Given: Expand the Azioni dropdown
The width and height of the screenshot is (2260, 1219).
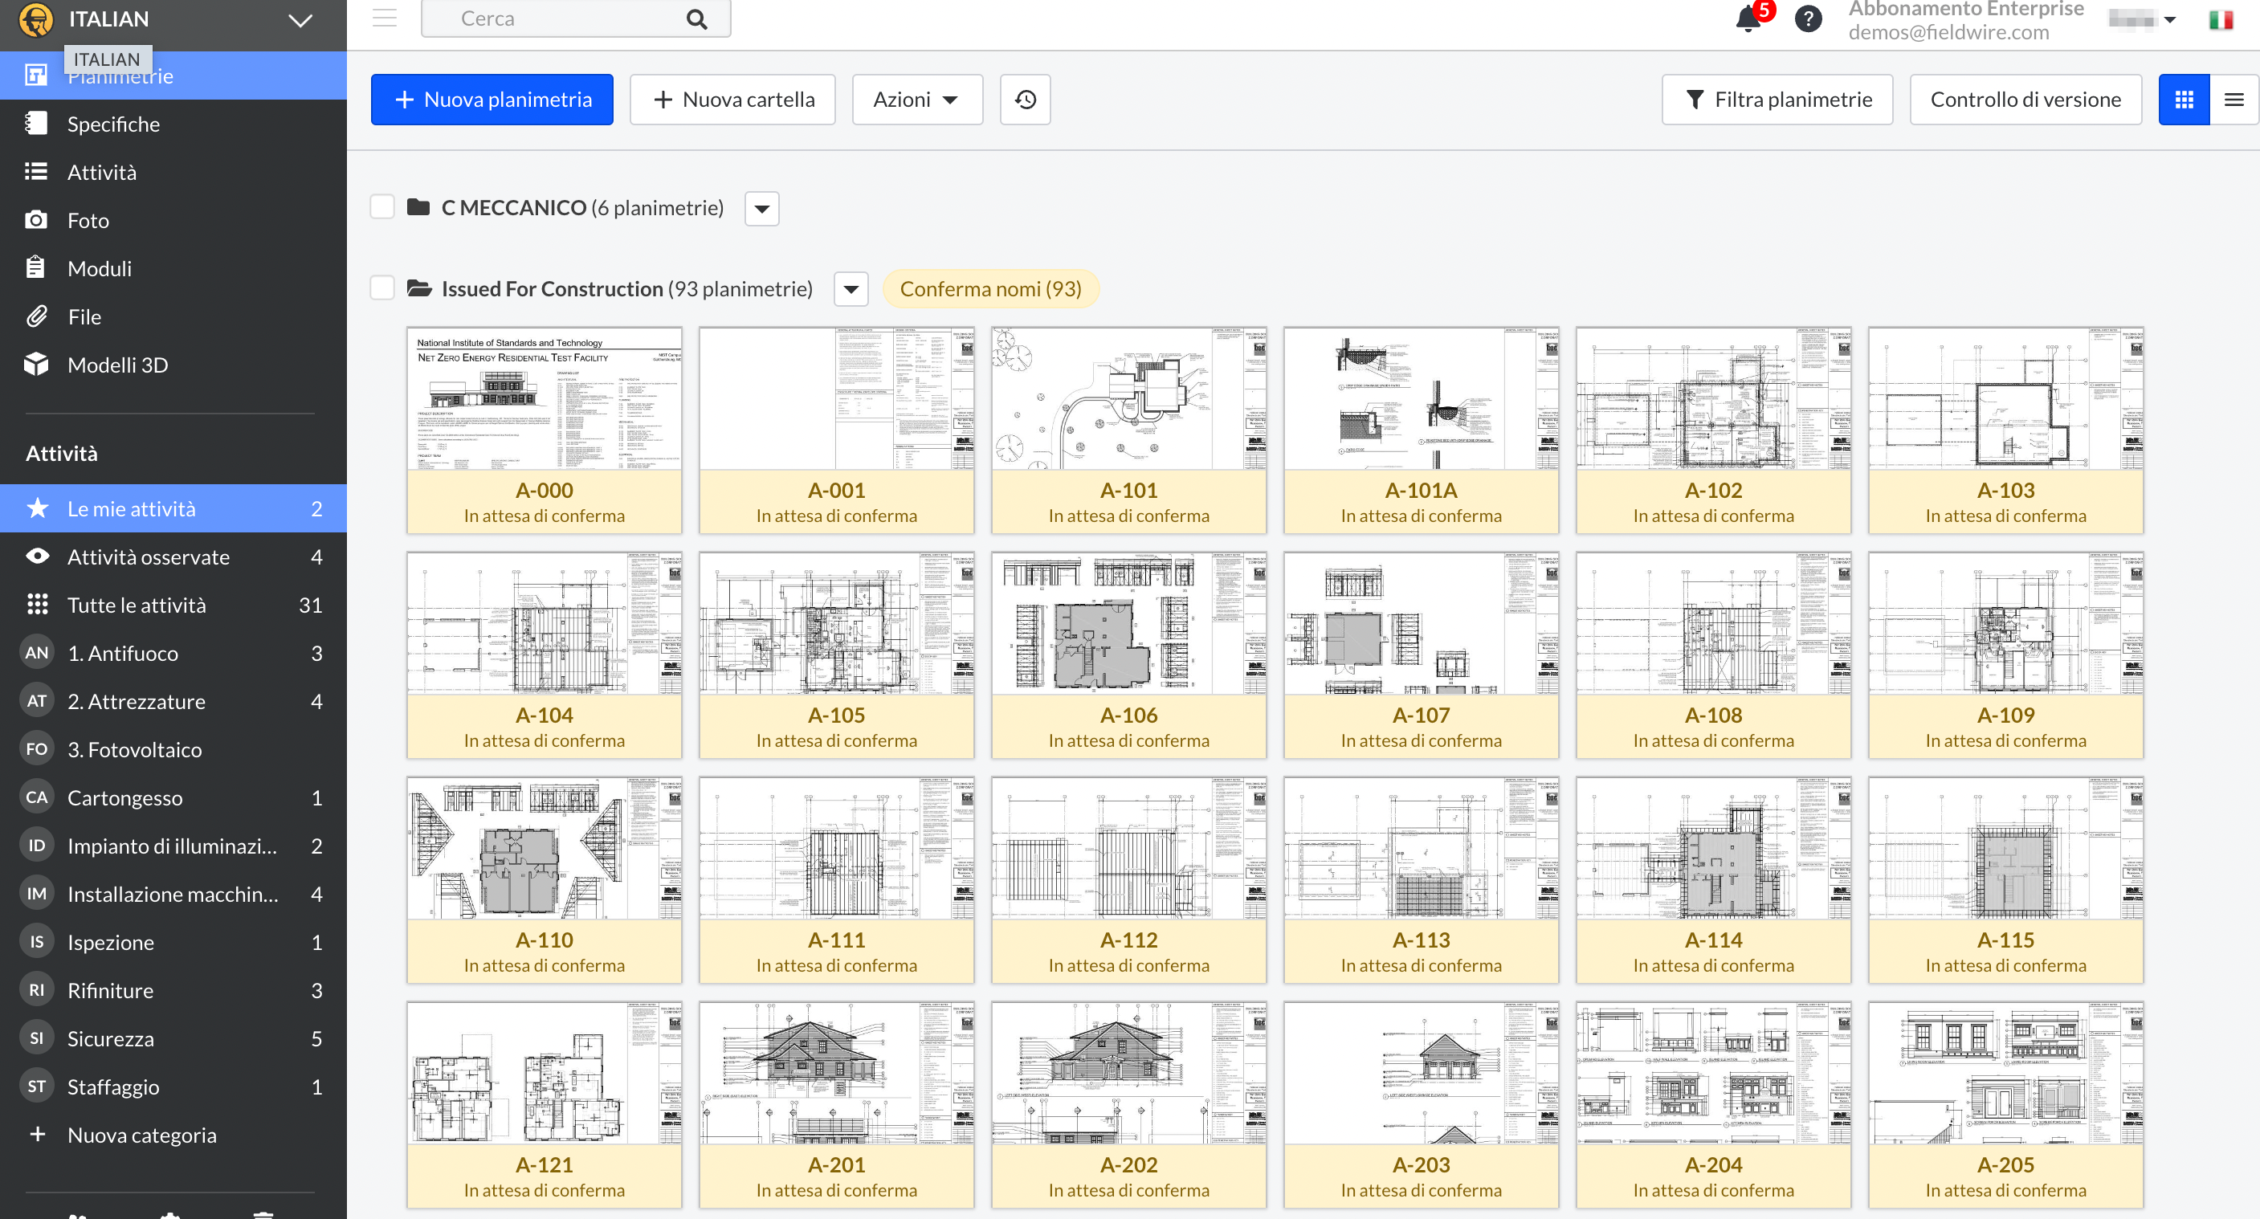Looking at the screenshot, I should tap(916, 100).
